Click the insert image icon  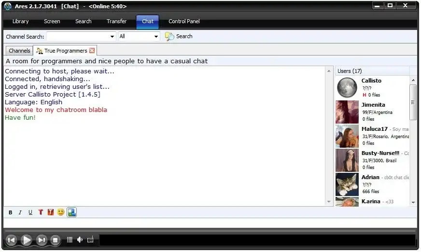tap(71, 212)
